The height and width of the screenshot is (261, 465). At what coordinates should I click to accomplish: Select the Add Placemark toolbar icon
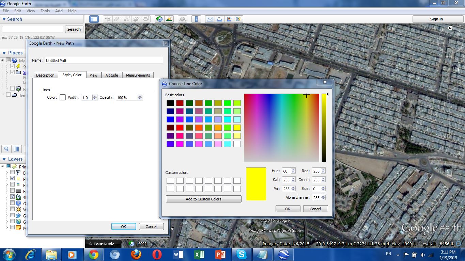(x=108, y=19)
